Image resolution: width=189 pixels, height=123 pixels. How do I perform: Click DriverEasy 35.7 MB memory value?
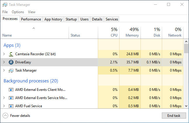point(132,62)
